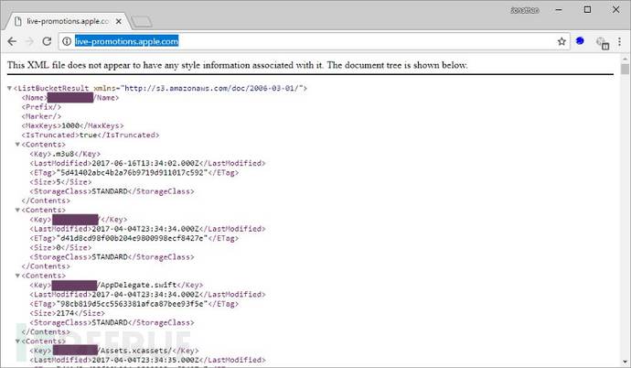Viewport: 631px width, 368px height.
Task: Click the IsTruncated value true
Action: tap(88, 135)
